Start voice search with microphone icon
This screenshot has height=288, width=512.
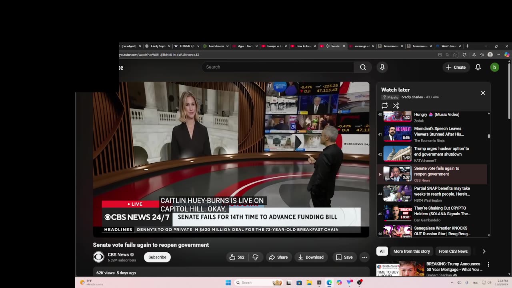382,67
